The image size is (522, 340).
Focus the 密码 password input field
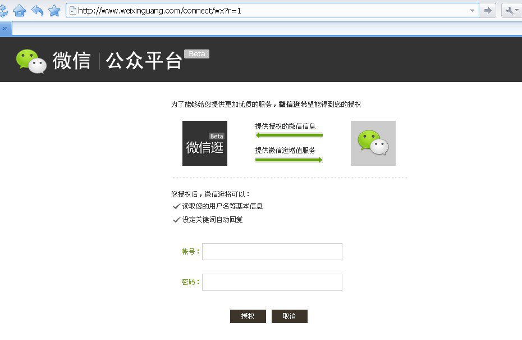pos(272,282)
